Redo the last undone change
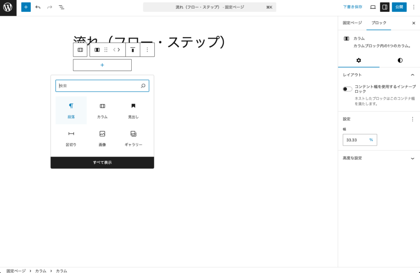Image resolution: width=420 pixels, height=273 pixels. point(49,7)
